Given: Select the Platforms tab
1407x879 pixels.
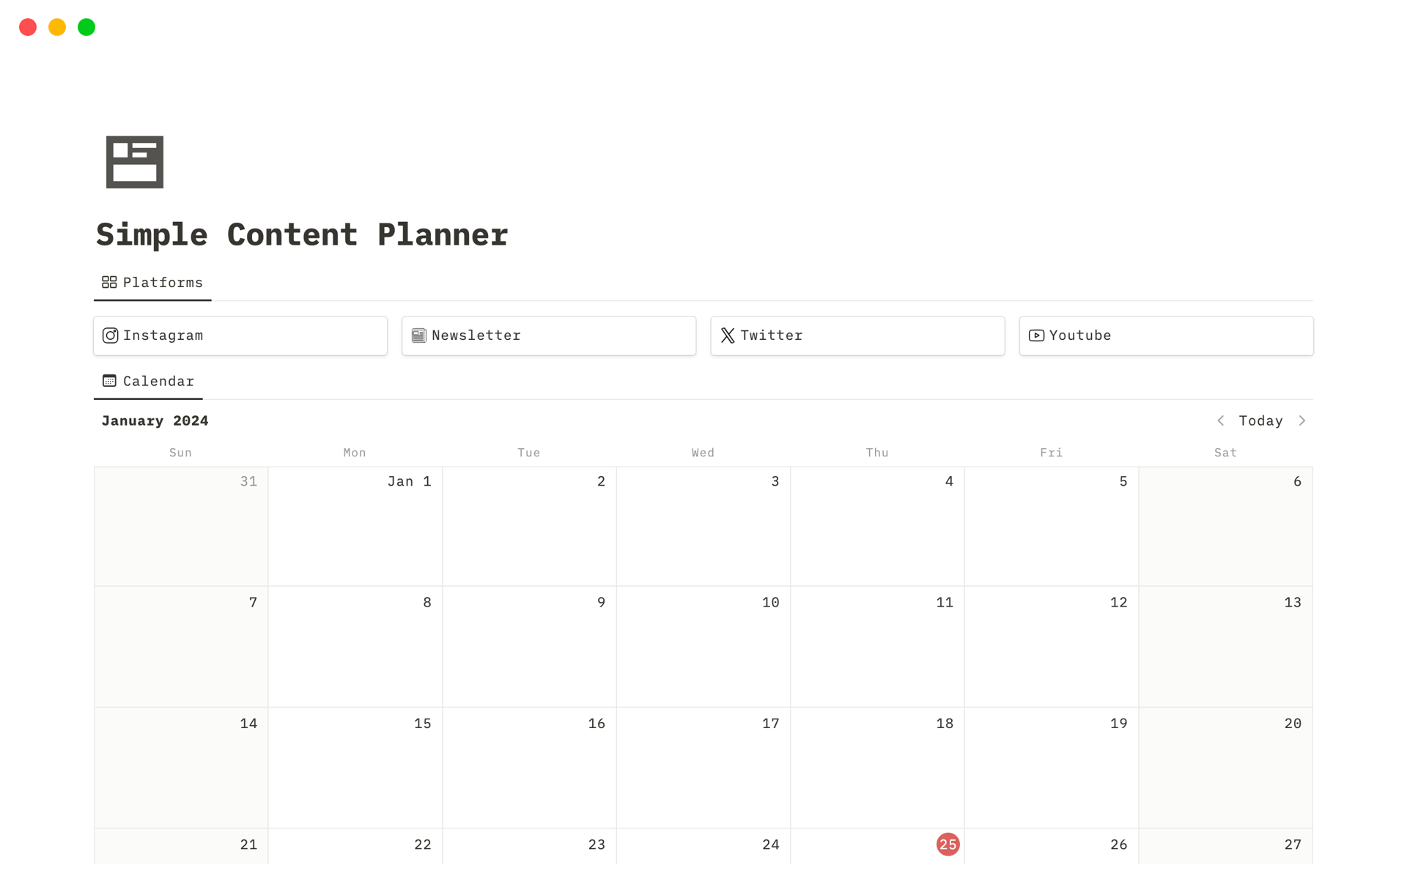Looking at the screenshot, I should click(151, 283).
